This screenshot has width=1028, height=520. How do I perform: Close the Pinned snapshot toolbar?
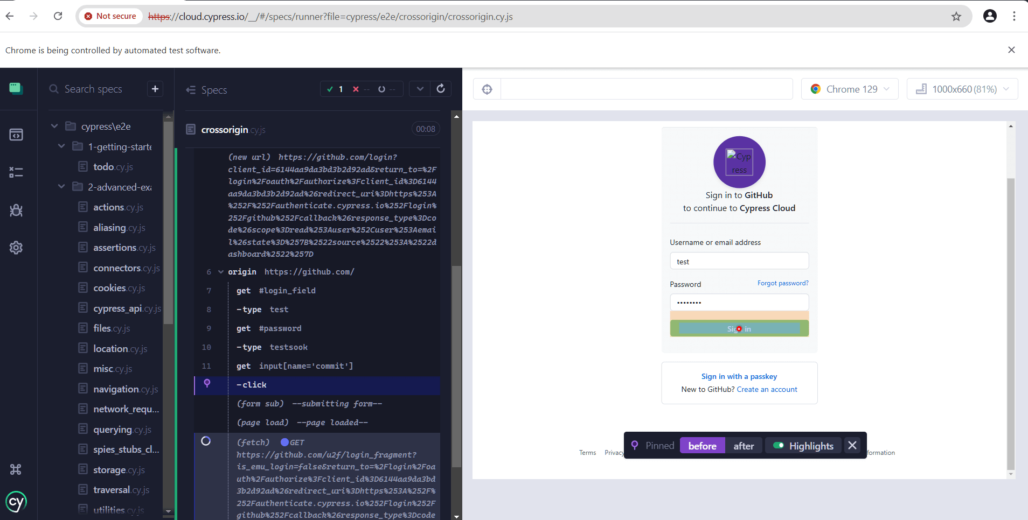click(x=852, y=446)
